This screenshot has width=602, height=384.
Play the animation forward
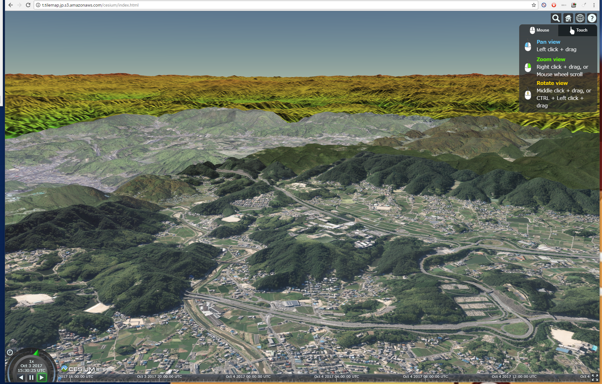tap(42, 377)
